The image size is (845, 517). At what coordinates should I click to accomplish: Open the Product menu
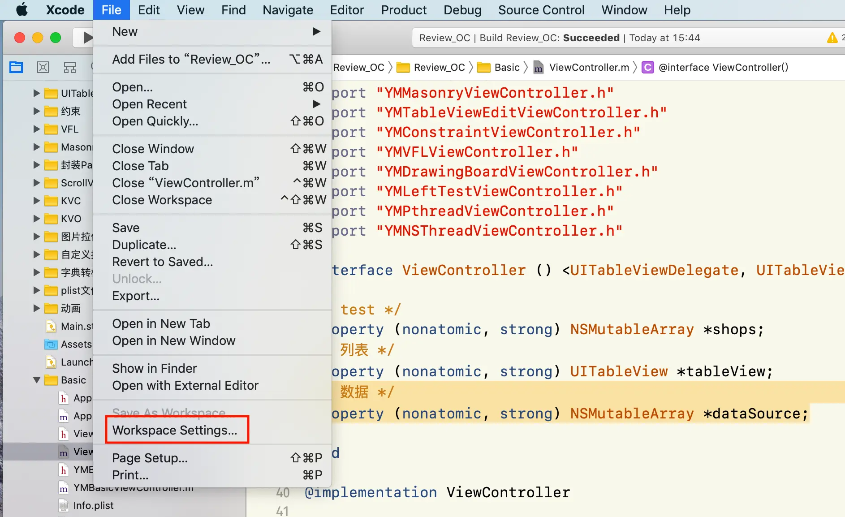pyautogui.click(x=404, y=10)
